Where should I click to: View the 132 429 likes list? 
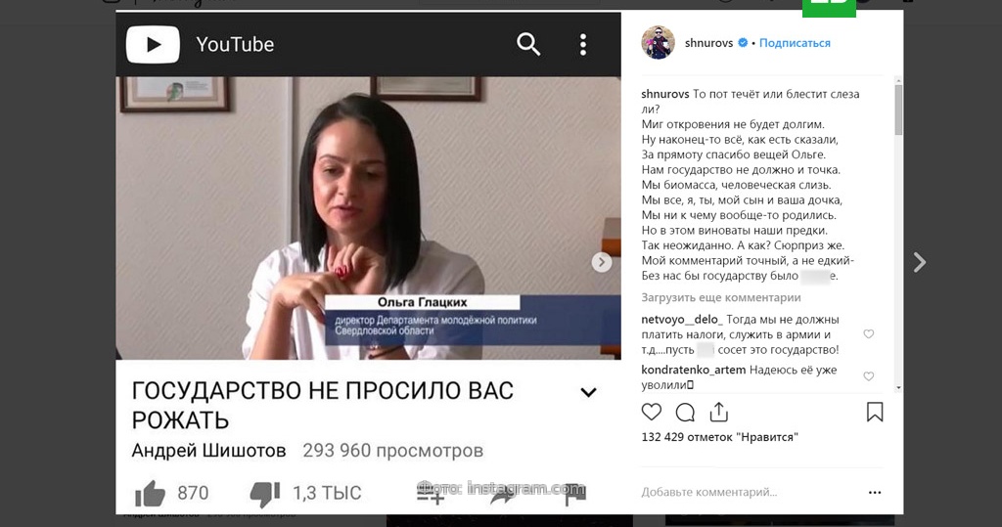[x=719, y=438]
